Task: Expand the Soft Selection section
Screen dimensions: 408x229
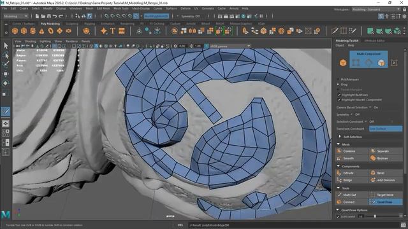Action: point(340,137)
